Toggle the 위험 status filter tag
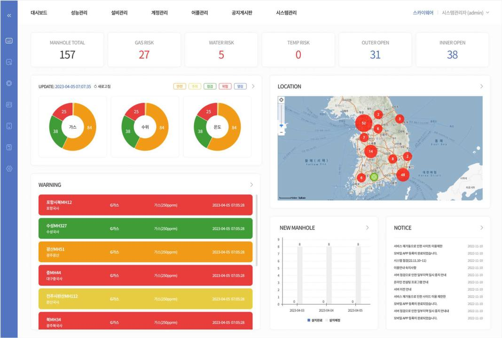The width and height of the screenshot is (502, 338). coord(225,86)
